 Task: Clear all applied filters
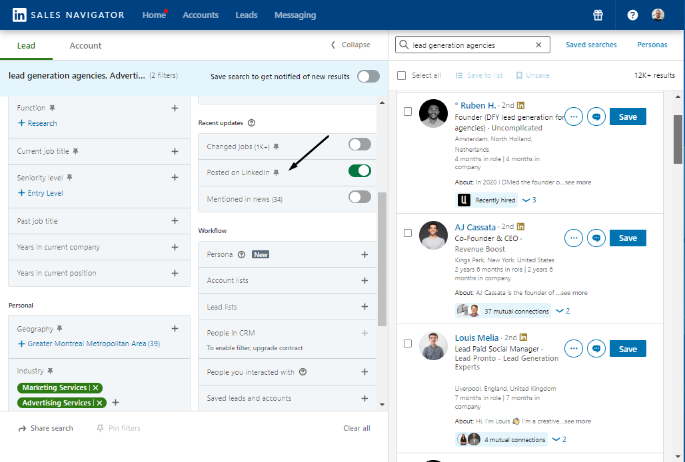pos(356,428)
